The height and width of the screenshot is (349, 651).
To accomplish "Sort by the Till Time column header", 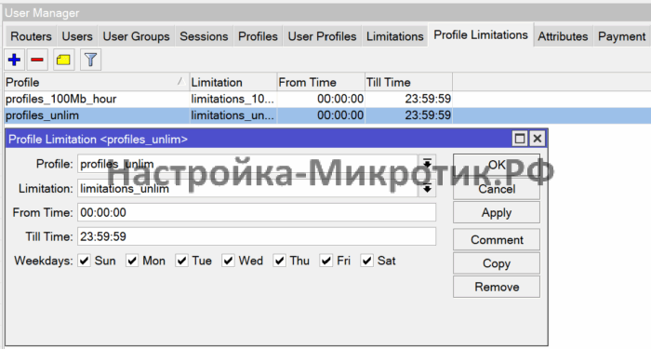I will coord(408,82).
